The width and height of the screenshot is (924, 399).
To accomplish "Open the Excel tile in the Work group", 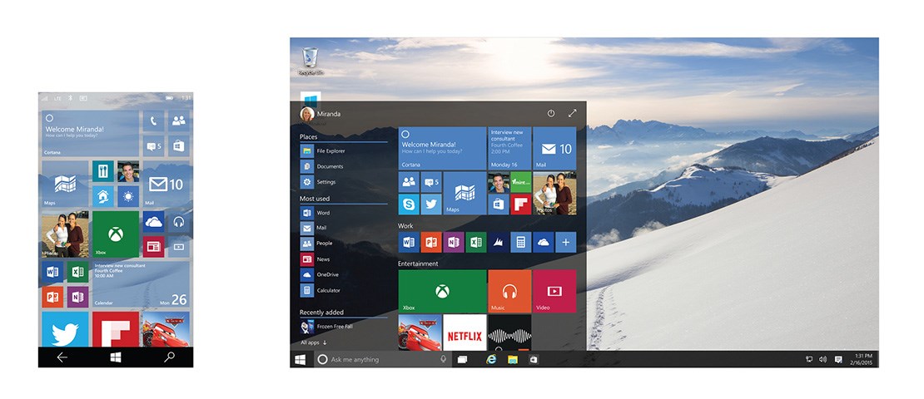I will tap(476, 242).
